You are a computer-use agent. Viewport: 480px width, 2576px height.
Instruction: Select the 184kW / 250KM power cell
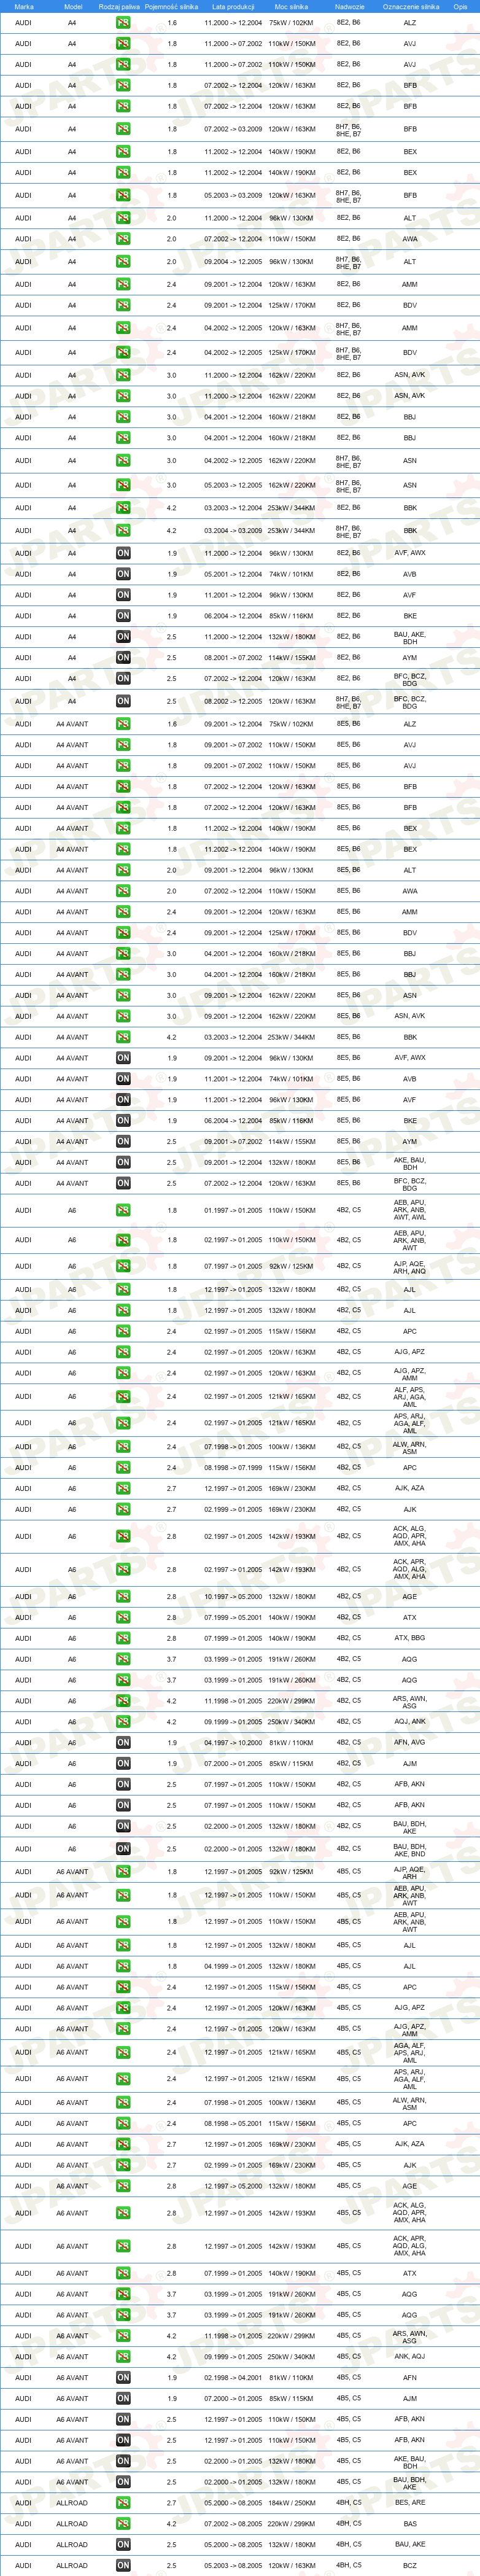pyautogui.click(x=292, y=2503)
